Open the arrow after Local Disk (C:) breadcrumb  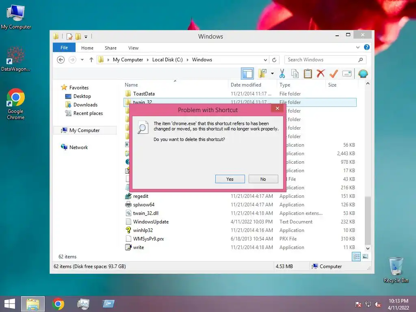pyautogui.click(x=188, y=60)
